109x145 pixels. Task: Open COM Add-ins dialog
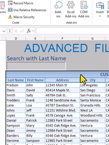(84, 9)
